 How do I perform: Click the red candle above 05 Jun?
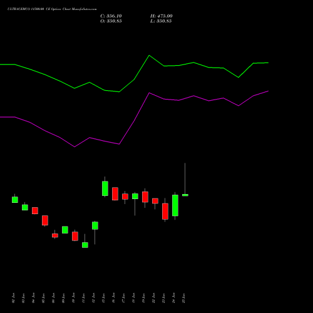tap(45, 220)
